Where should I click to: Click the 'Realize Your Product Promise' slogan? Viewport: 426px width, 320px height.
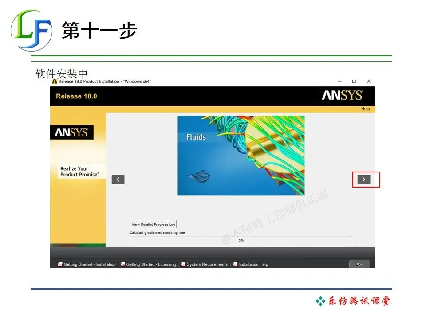(79, 172)
